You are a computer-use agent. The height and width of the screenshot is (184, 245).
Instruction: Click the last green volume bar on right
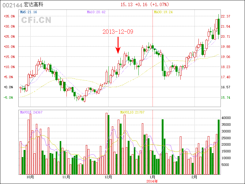point(219,147)
